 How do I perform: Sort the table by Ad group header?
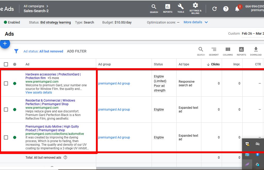tap(104, 64)
